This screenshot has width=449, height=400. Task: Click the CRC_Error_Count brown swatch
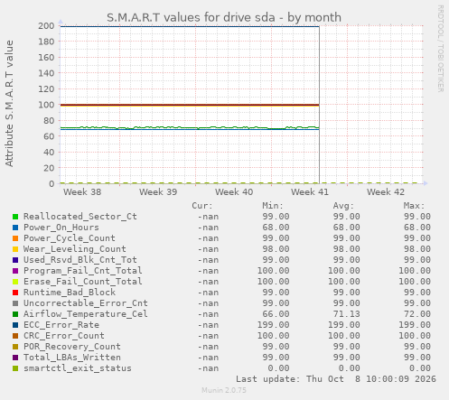click(15, 336)
